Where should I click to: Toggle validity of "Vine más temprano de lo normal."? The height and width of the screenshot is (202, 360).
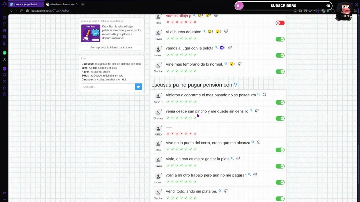coord(280,72)
